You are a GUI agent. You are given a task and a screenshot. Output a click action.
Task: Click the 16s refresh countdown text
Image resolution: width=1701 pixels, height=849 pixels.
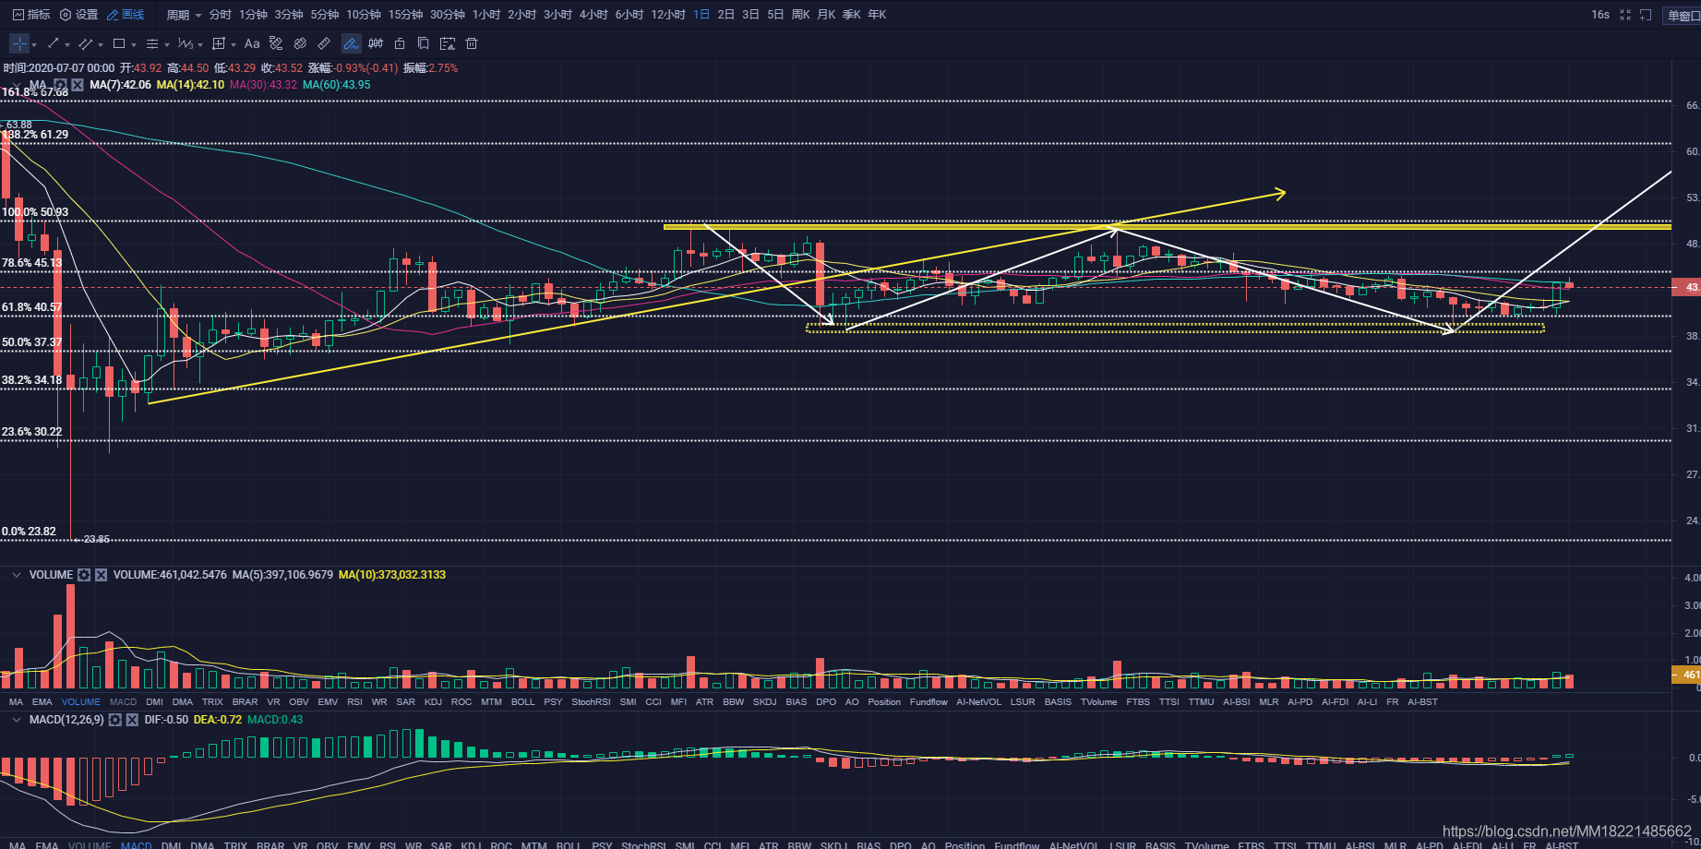click(1600, 15)
